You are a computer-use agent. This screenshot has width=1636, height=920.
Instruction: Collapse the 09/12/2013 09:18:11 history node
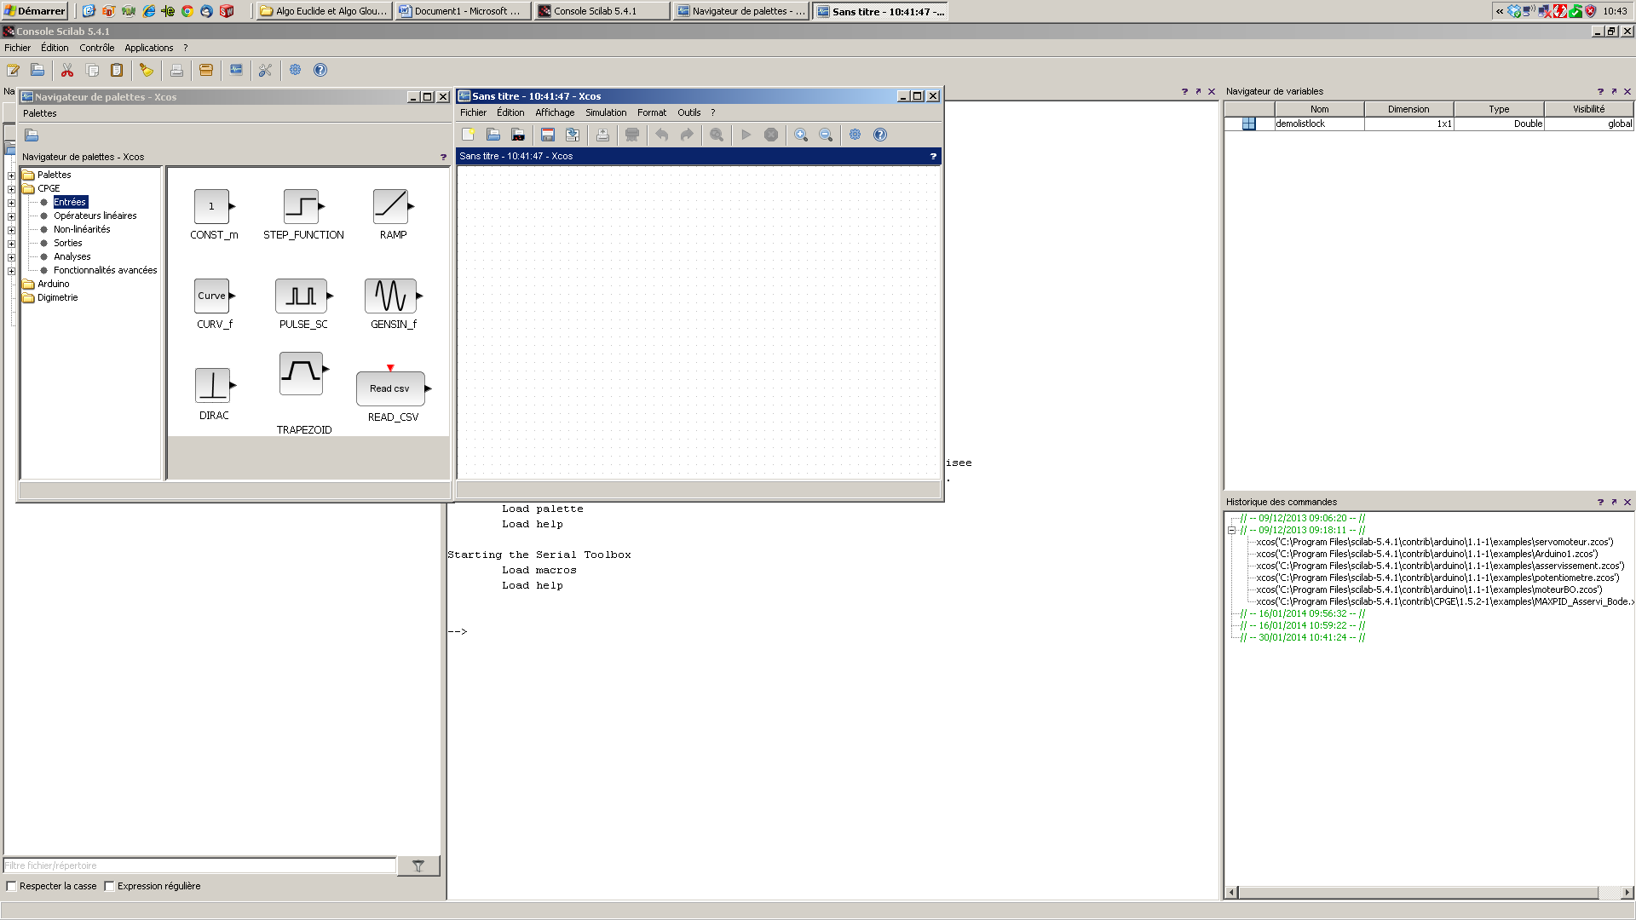pyautogui.click(x=1231, y=530)
